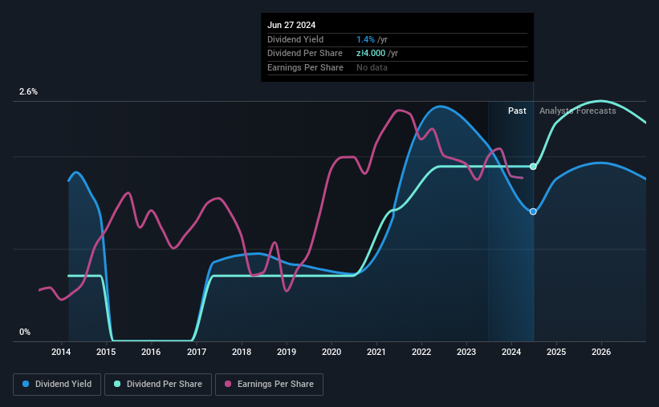Click the 2024 x-axis label

tap(511, 352)
